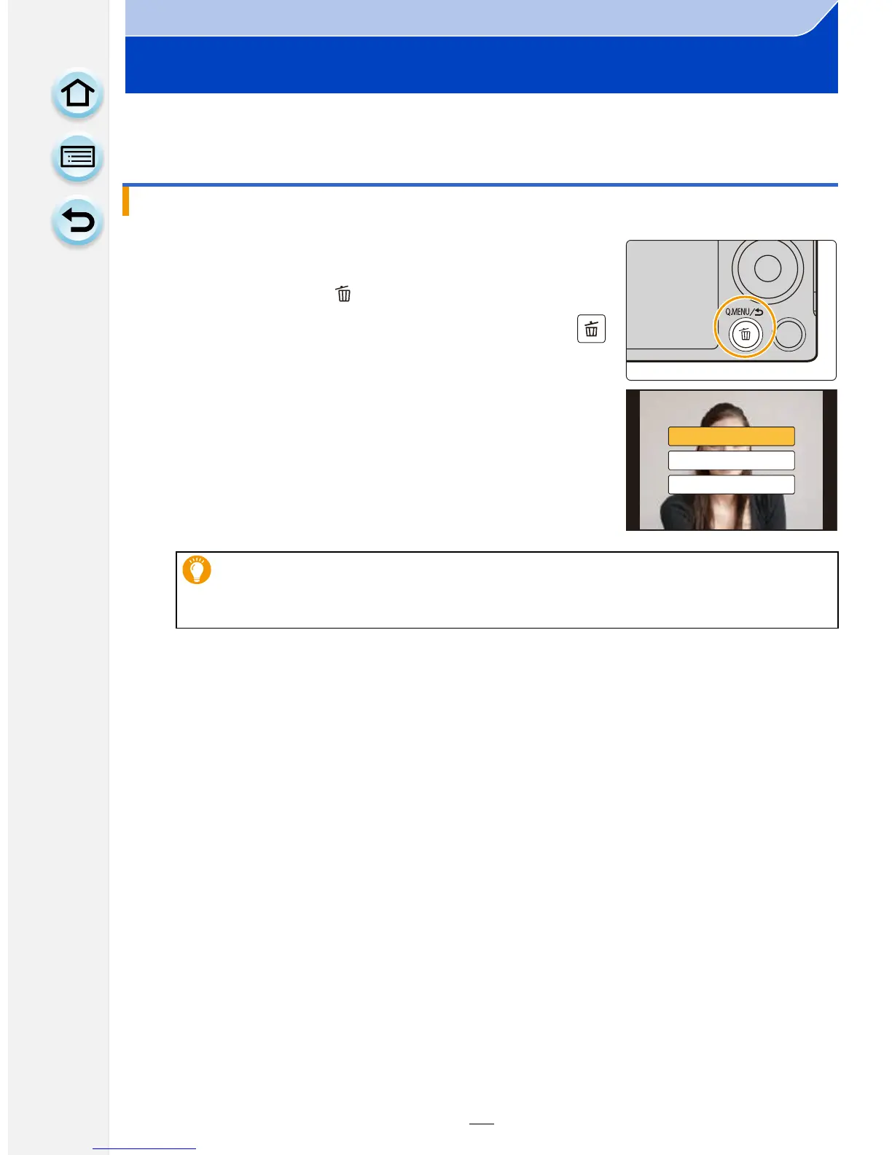Click the small round button beside delete button
Image resolution: width=892 pixels, height=1155 pixels.
[x=789, y=335]
